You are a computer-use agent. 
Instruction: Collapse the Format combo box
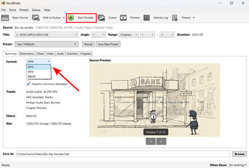pyautogui.click(x=38, y=61)
